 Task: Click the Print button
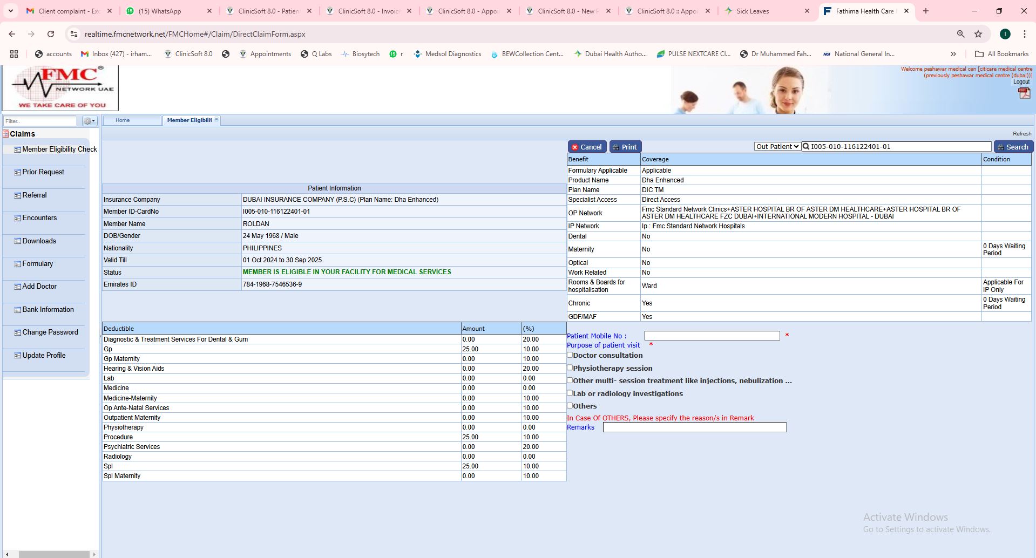(x=625, y=147)
